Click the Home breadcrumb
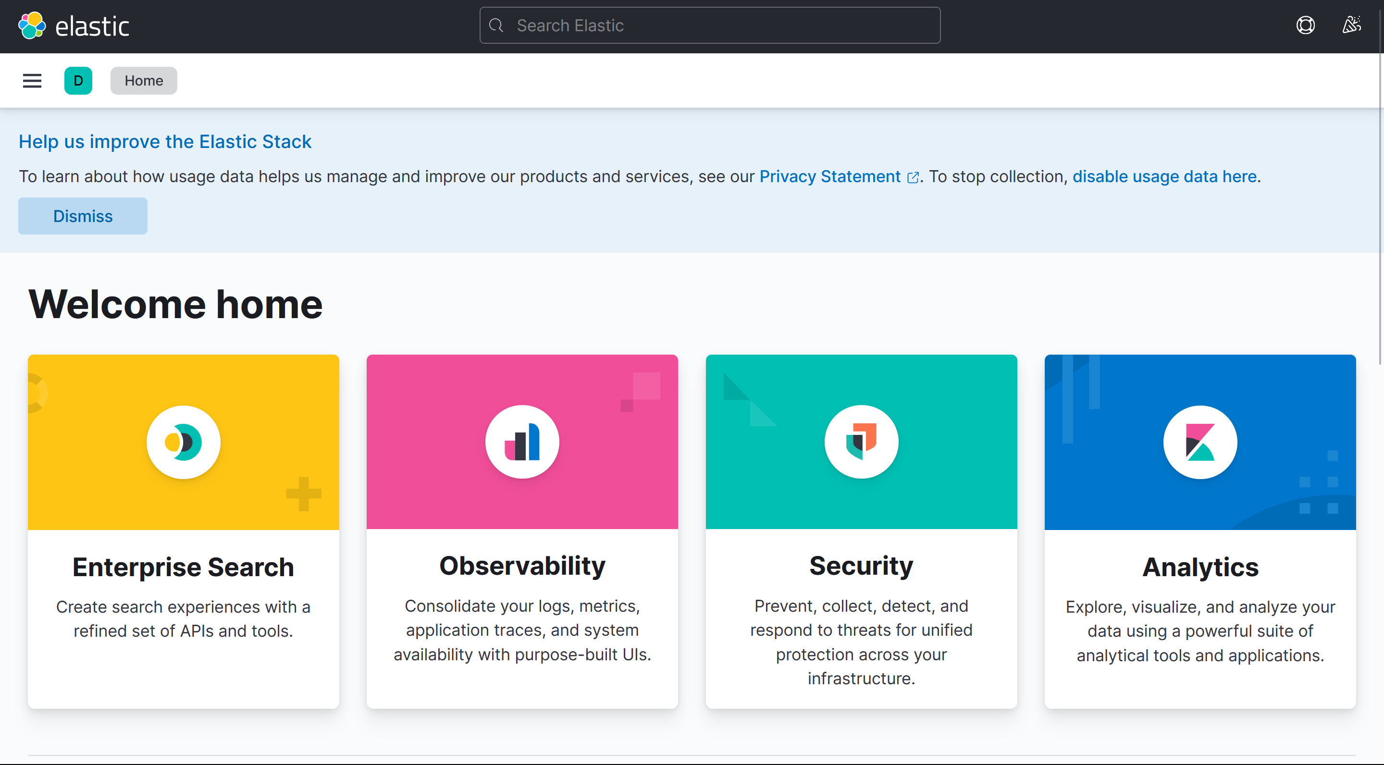Viewport: 1384px width, 765px height. coord(144,81)
